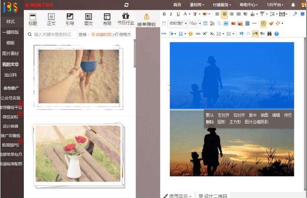Open the text background color T picker
Image resolution: width=307 pixels, height=198 pixels.
(195, 14)
